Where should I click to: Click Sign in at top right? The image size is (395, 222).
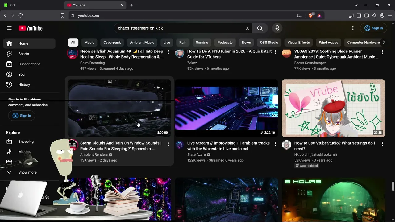coord(373,28)
